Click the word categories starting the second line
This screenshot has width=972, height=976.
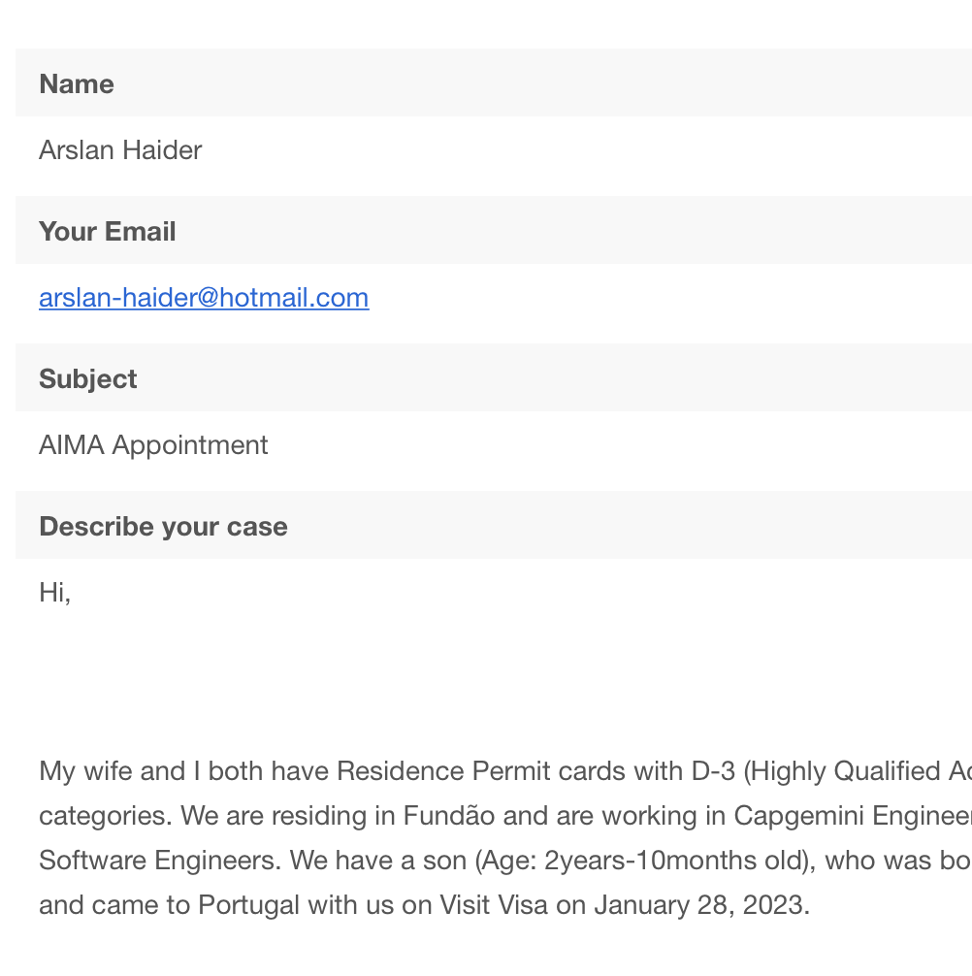point(105,815)
